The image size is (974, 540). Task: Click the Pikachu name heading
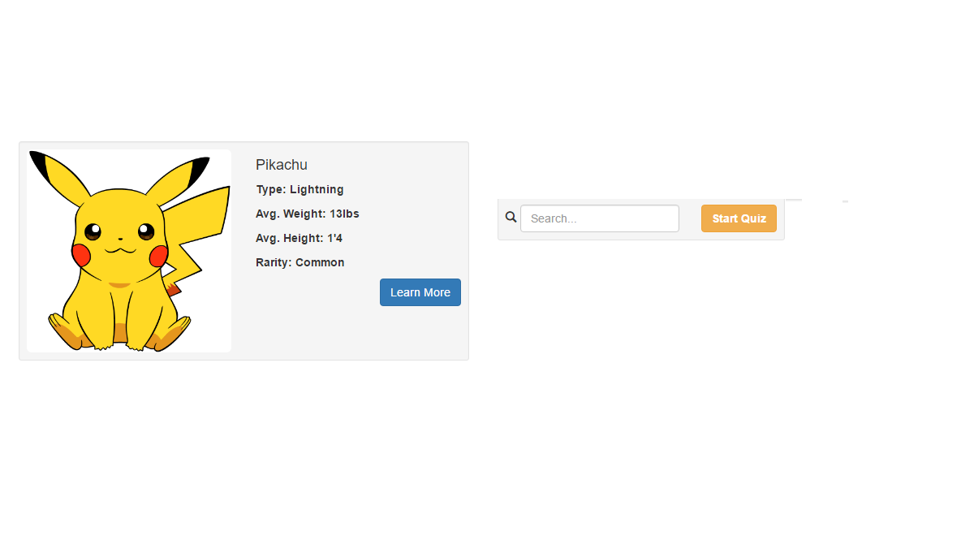[x=282, y=165]
